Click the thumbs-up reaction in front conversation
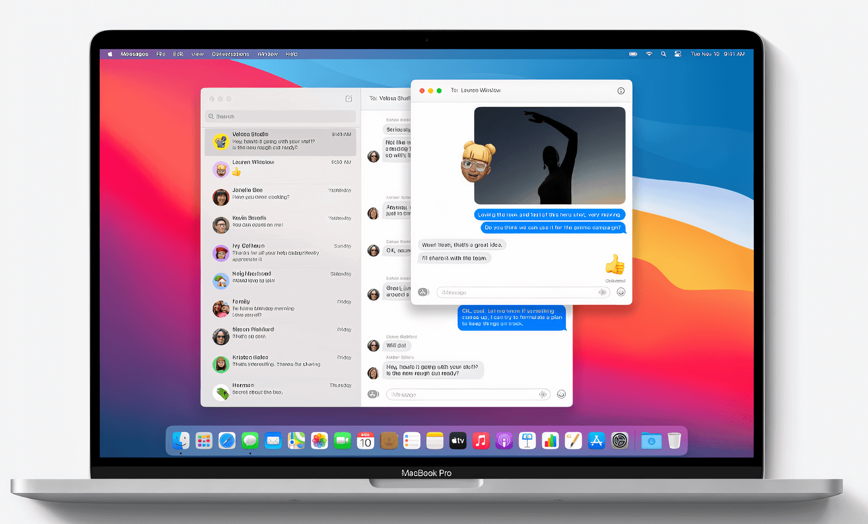 pyautogui.click(x=615, y=265)
